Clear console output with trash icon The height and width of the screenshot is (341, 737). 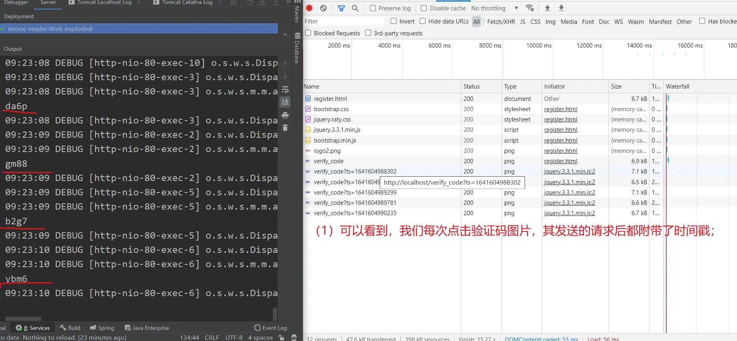[x=285, y=128]
